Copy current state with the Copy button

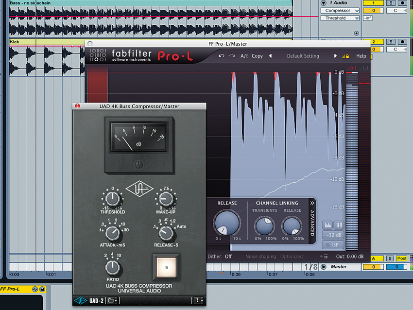click(257, 56)
